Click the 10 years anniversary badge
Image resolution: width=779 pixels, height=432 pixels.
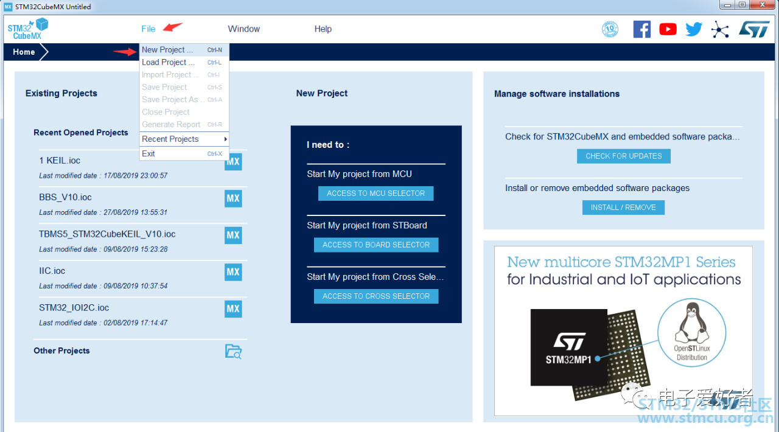pos(610,29)
